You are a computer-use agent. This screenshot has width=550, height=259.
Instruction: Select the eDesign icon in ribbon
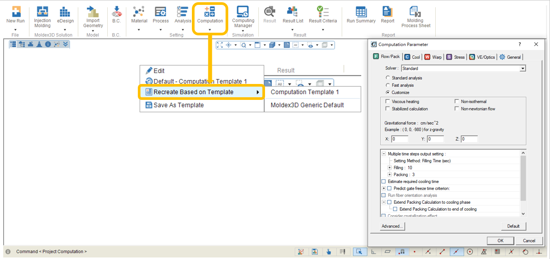click(x=65, y=12)
